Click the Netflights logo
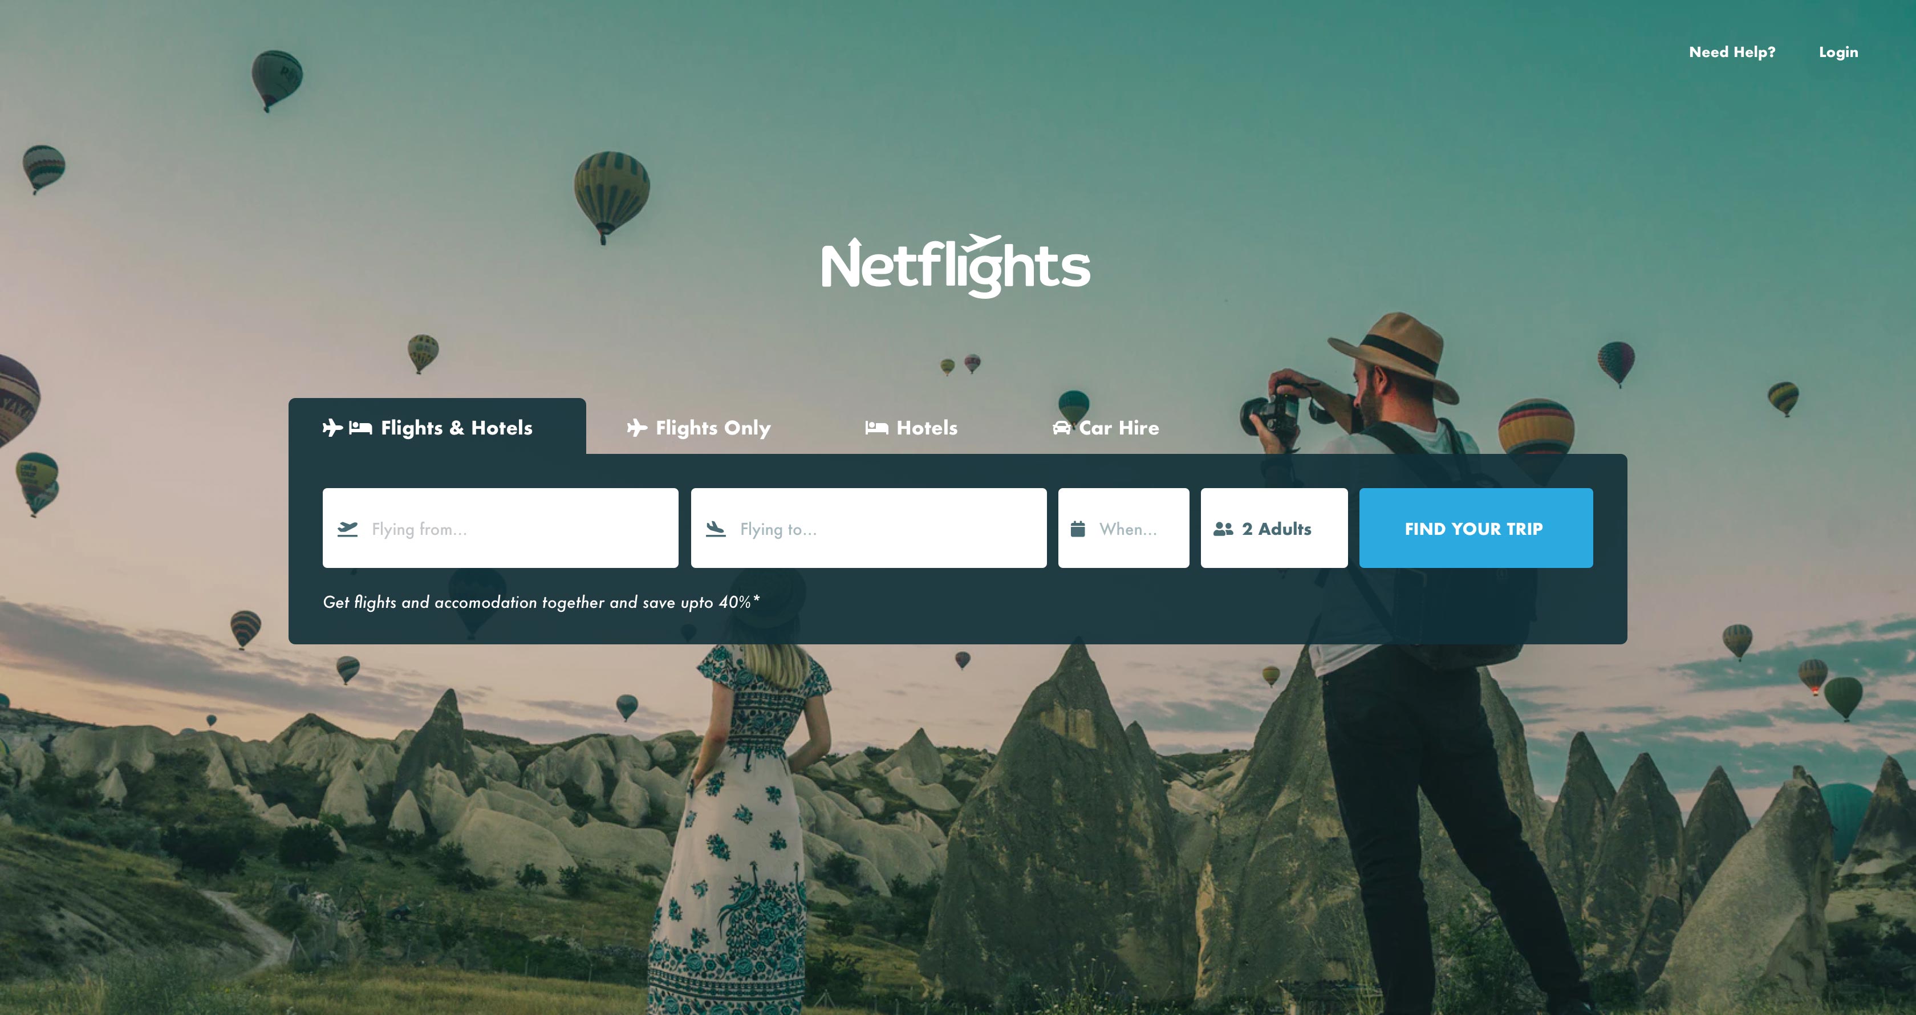This screenshot has width=1916, height=1015. click(x=956, y=266)
